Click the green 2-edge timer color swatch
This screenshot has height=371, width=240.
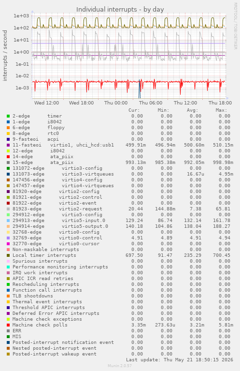click(8, 116)
